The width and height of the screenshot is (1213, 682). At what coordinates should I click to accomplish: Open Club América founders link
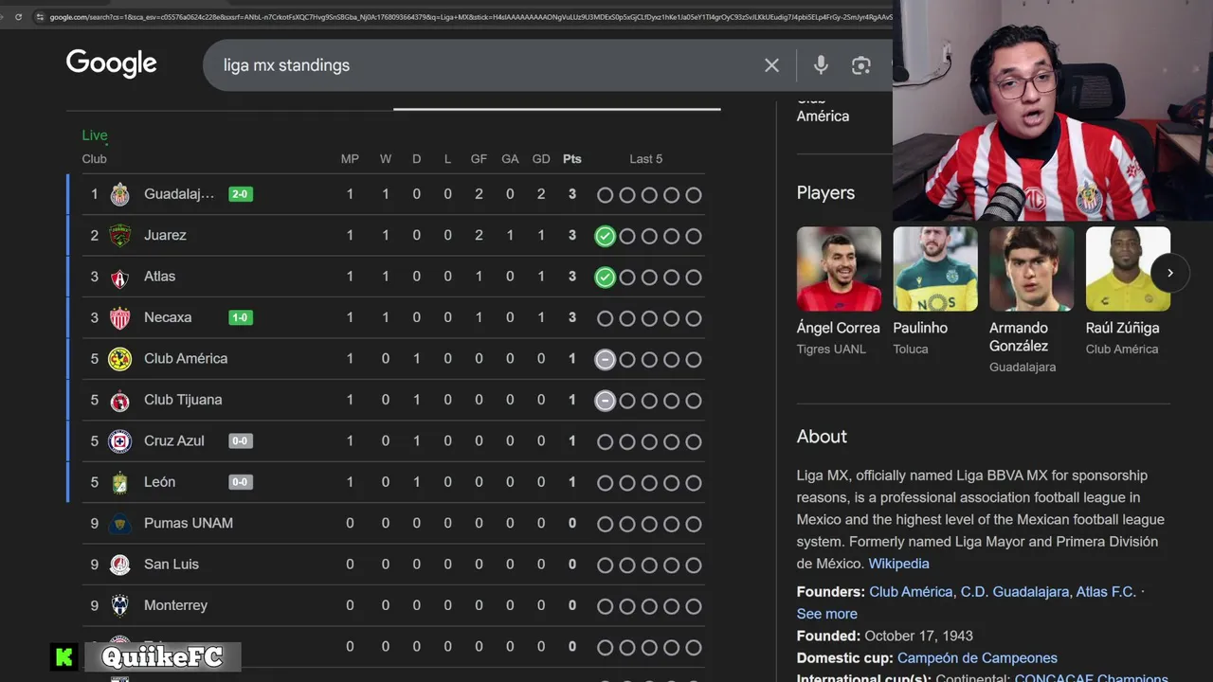pyautogui.click(x=911, y=592)
